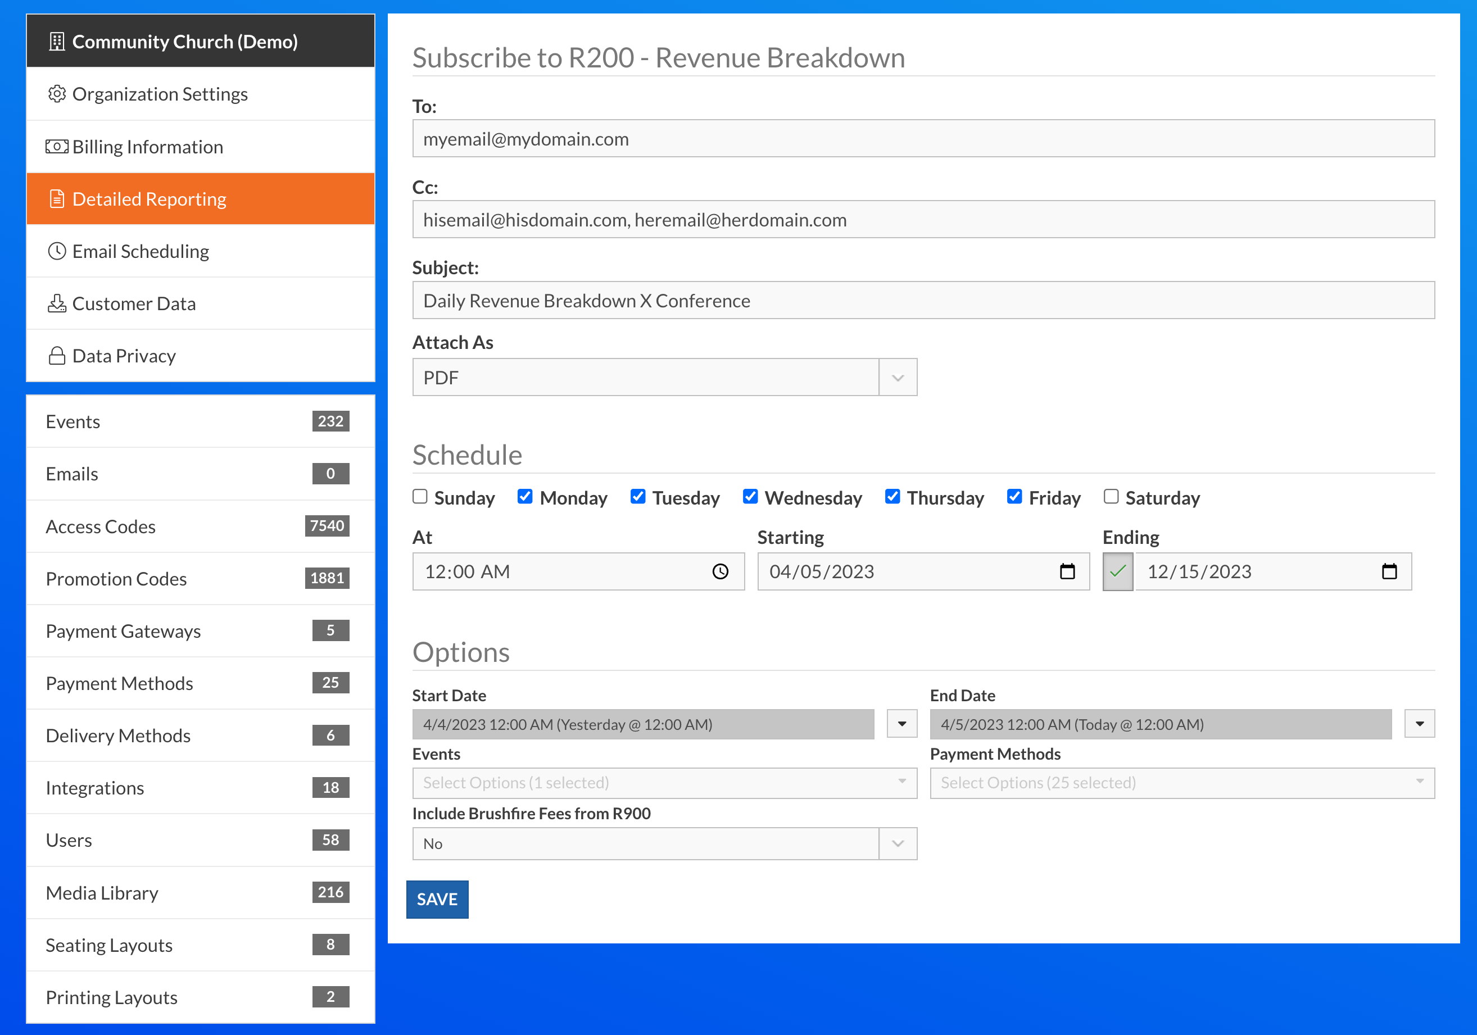The height and width of the screenshot is (1035, 1477).
Task: Click the gear icon for Organization Settings
Action: coord(57,94)
